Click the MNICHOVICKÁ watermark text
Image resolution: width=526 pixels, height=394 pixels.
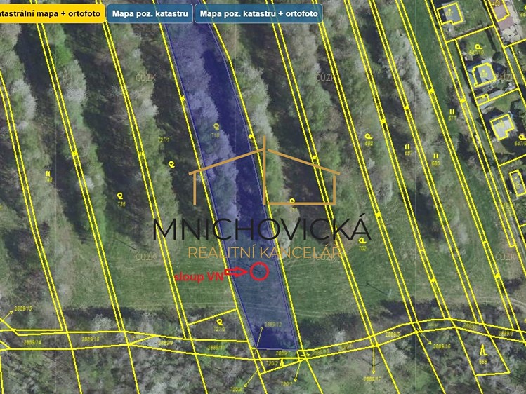click(x=262, y=229)
